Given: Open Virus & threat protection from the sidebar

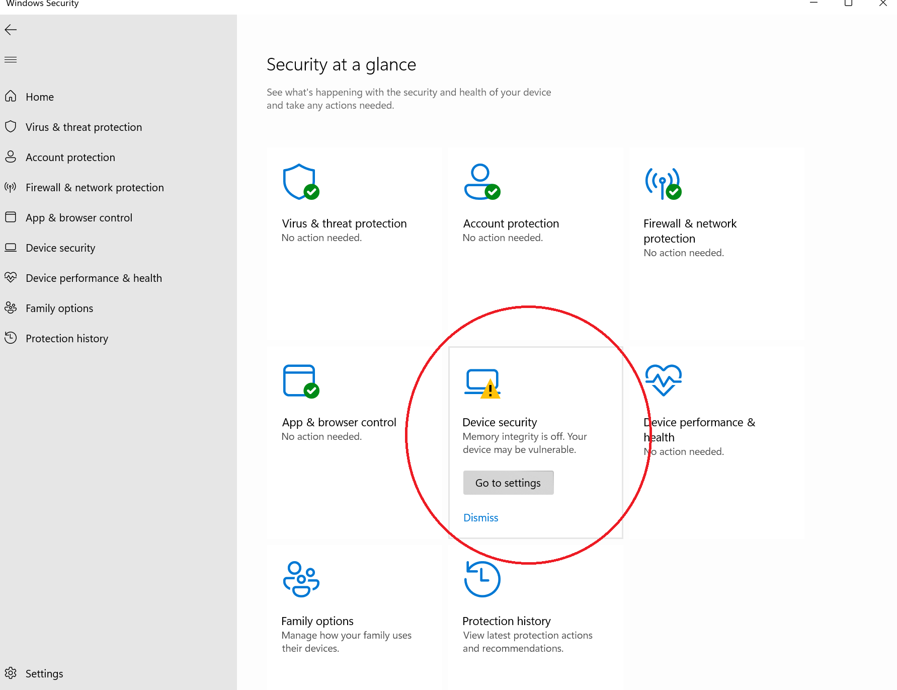Looking at the screenshot, I should pyautogui.click(x=84, y=127).
